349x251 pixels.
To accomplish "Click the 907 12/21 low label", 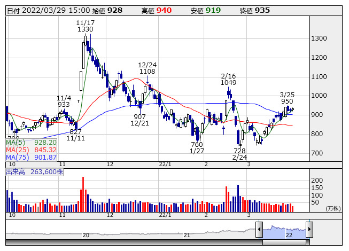I will 139,120.
